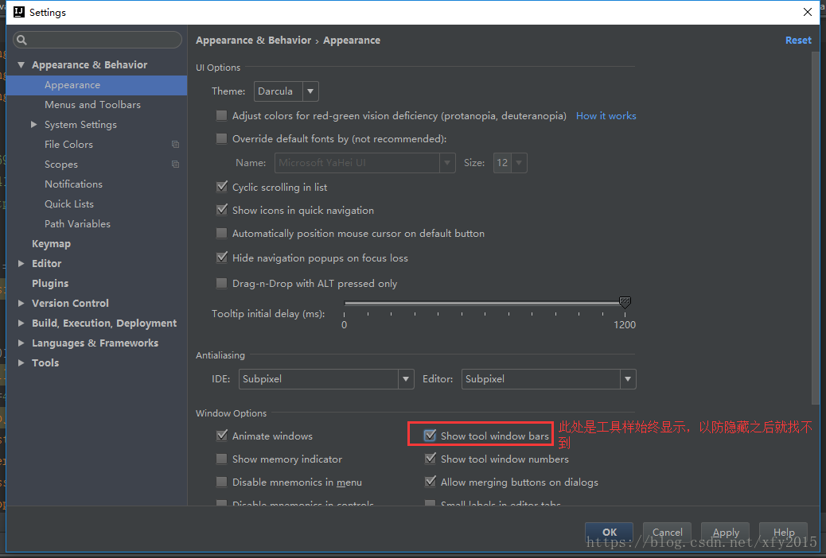826x558 pixels.
Task: Click the project-level icon beside Scopes
Action: pos(175,165)
